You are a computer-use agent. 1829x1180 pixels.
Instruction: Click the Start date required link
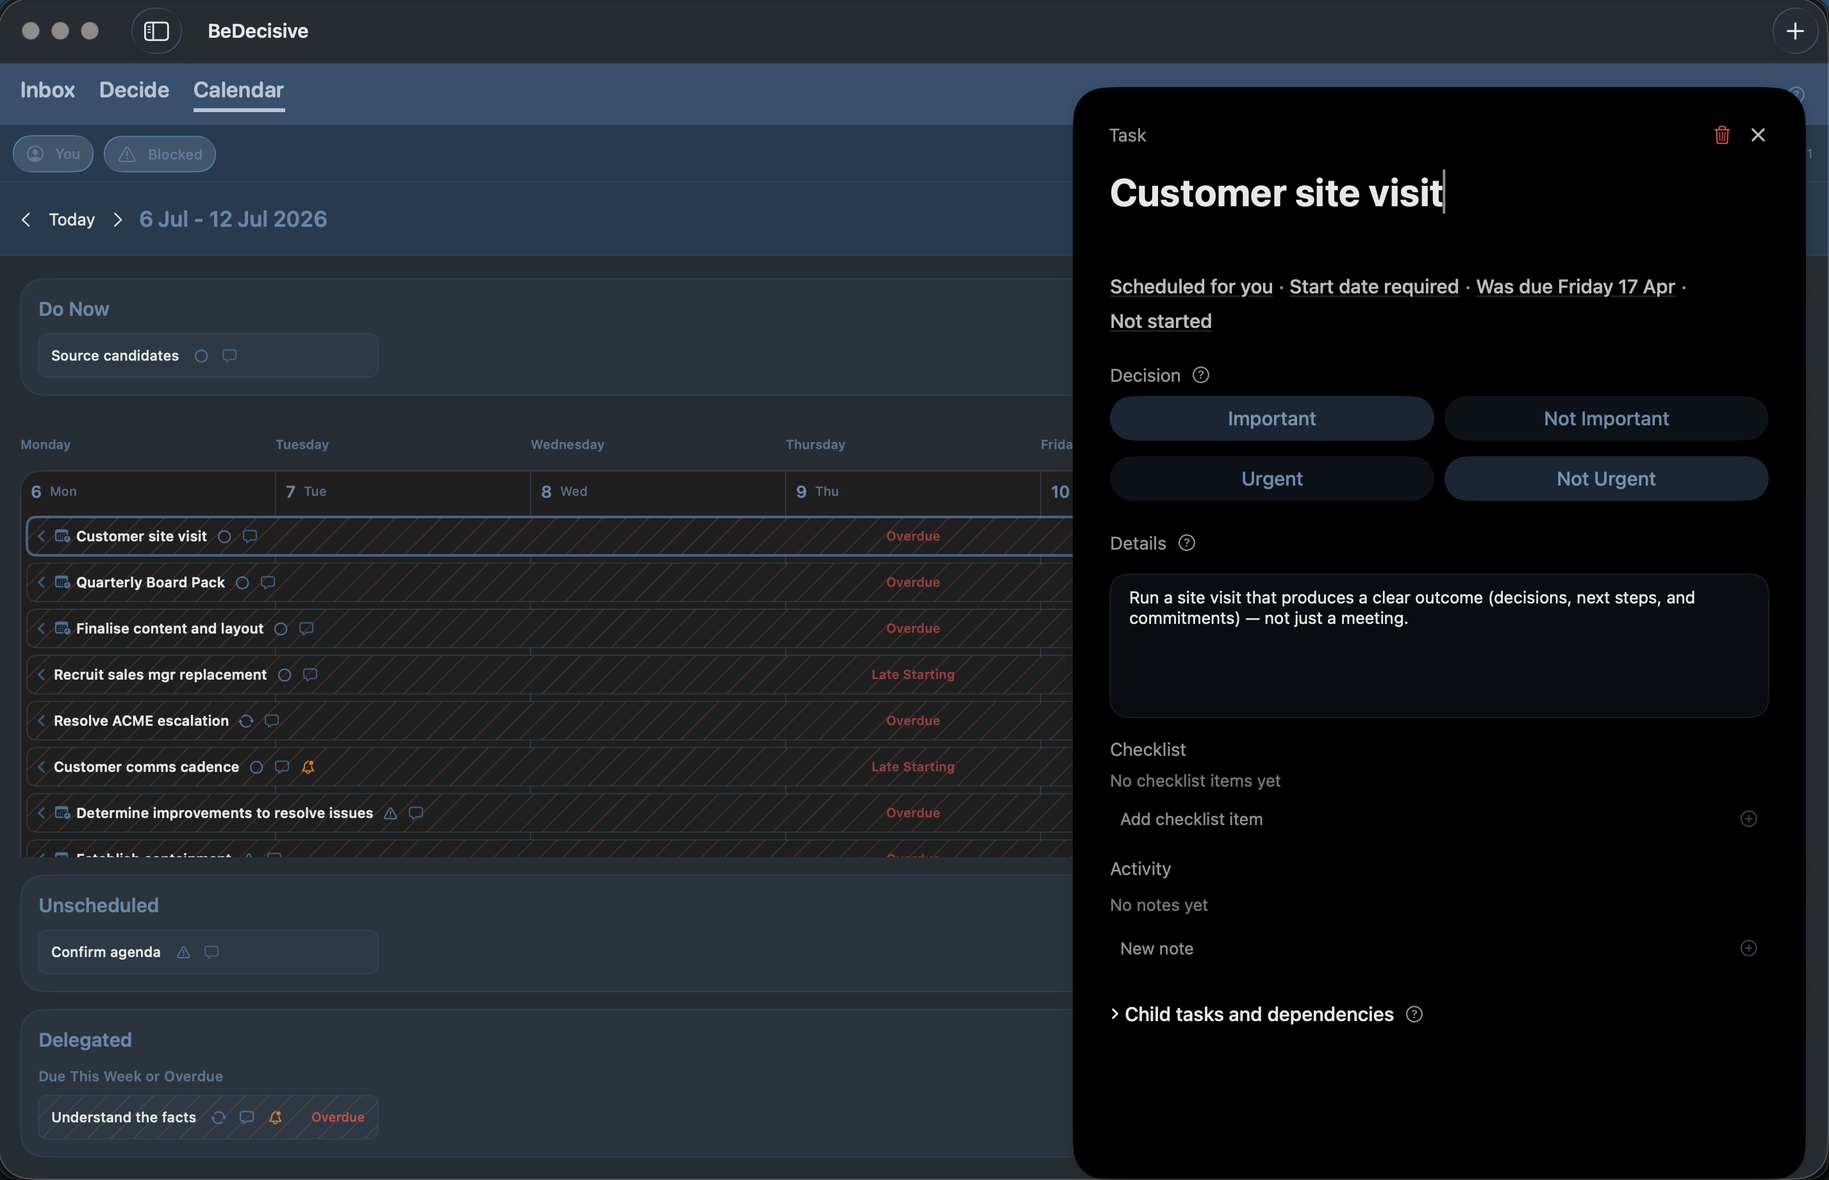click(1373, 286)
